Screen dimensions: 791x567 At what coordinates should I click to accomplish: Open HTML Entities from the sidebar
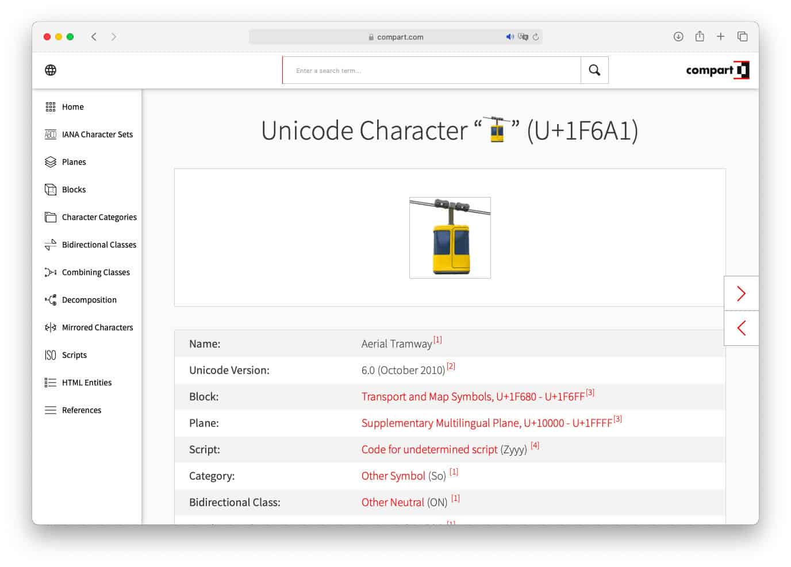tap(51, 382)
